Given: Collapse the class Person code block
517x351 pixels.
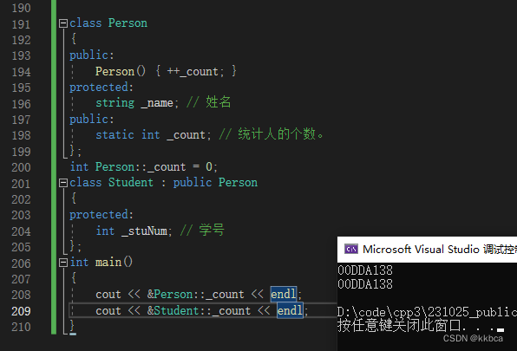Looking at the screenshot, I should click(63, 23).
